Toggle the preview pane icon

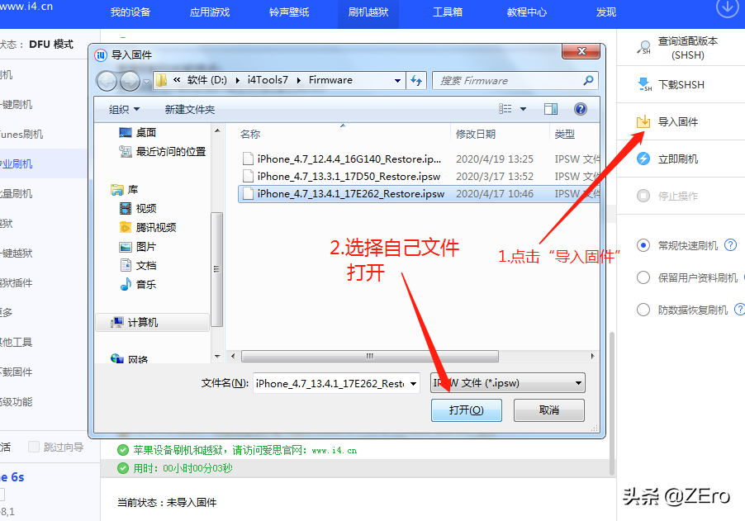(x=551, y=109)
